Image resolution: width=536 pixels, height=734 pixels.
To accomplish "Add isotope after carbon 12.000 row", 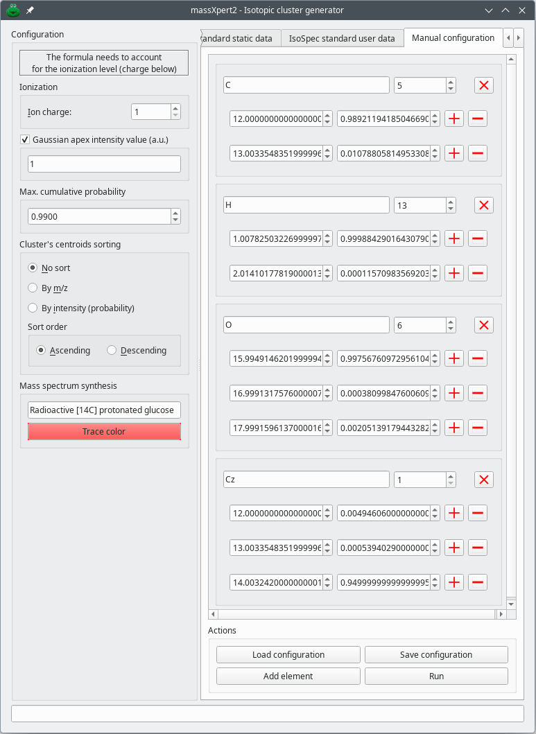I will pos(454,119).
